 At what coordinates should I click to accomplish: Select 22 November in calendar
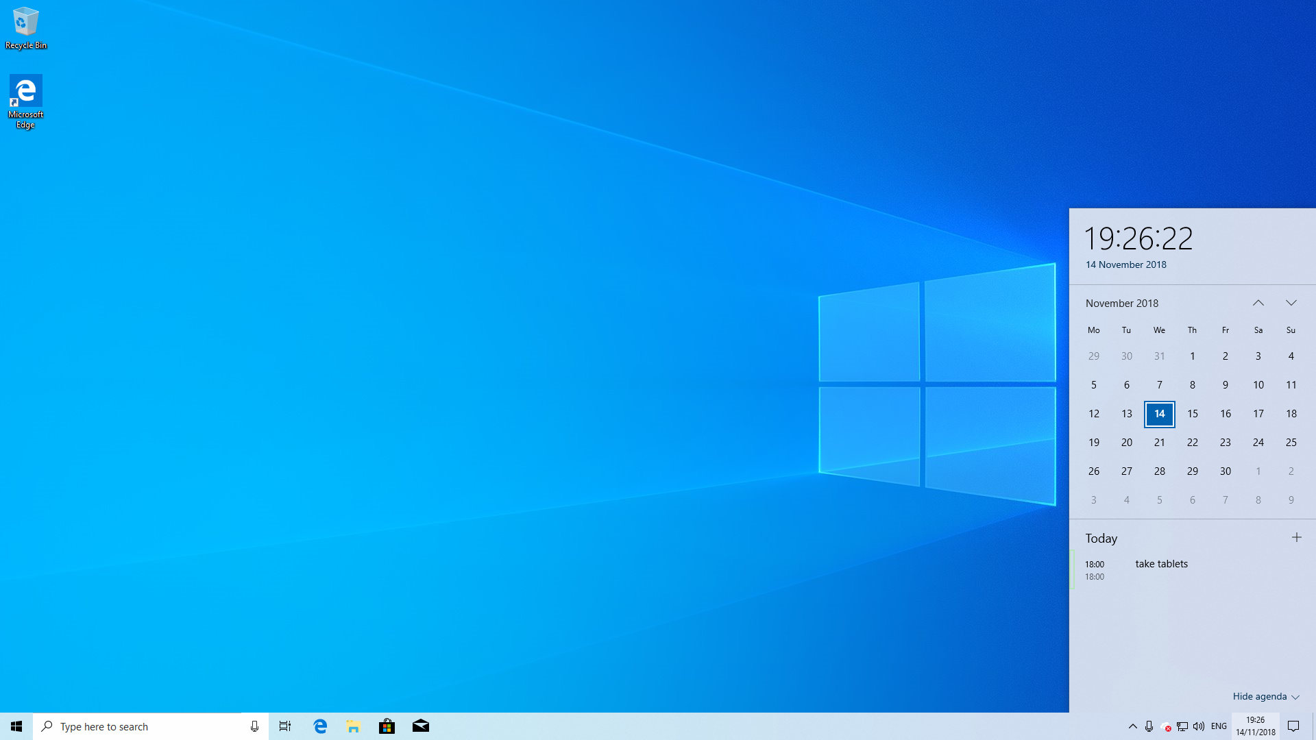(1193, 443)
